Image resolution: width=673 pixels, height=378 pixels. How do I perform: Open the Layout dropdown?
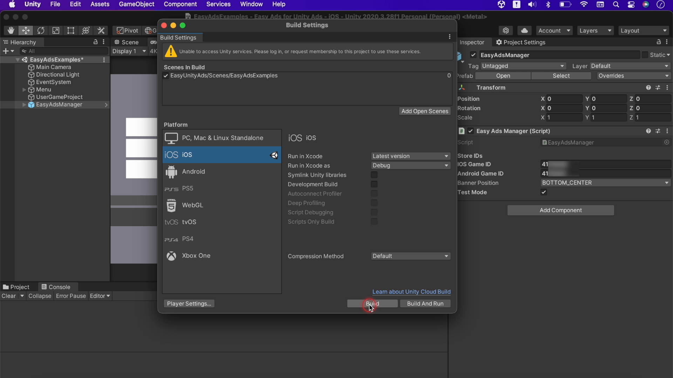(644, 30)
